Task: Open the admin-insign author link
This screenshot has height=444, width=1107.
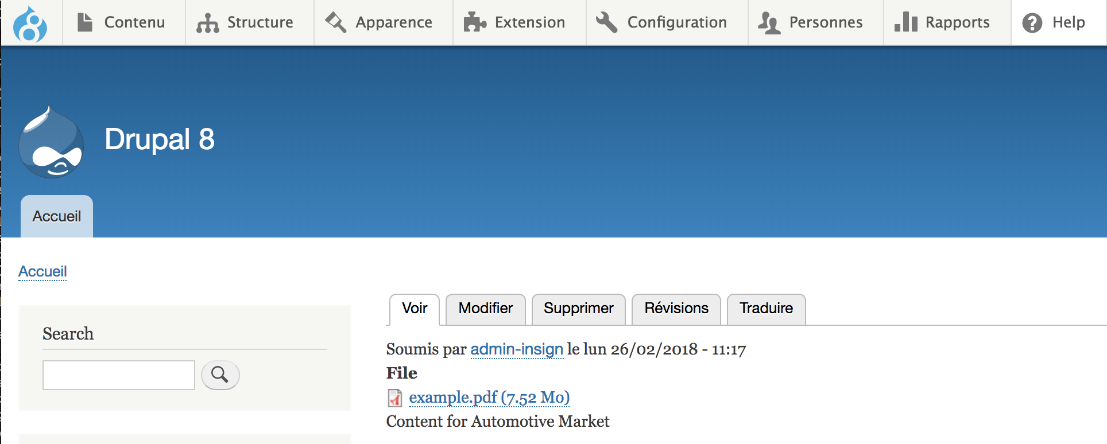Action: (x=517, y=349)
